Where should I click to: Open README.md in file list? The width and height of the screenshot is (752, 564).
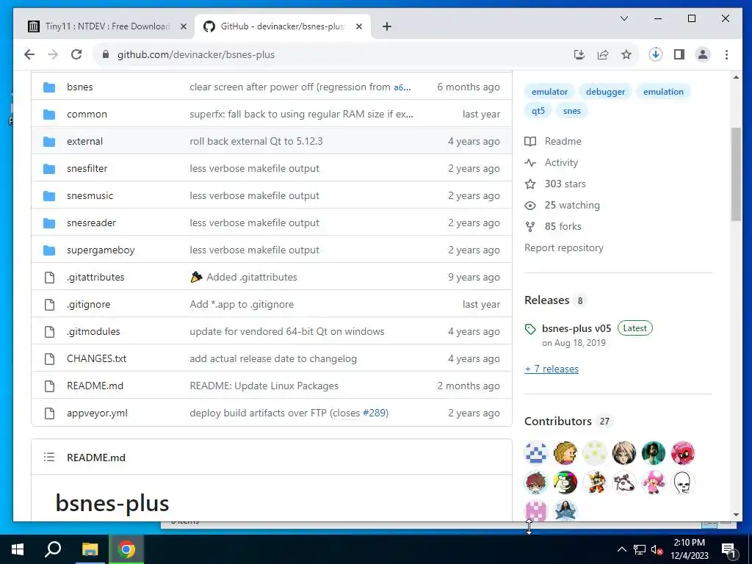[x=95, y=386]
